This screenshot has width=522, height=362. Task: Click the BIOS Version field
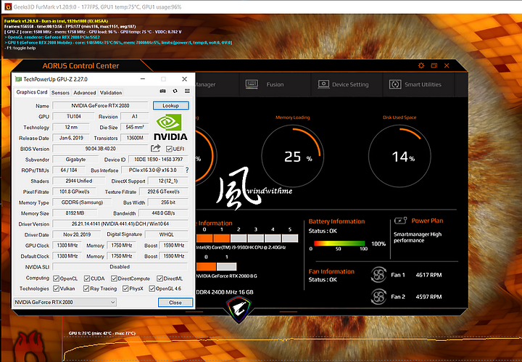click(100, 149)
